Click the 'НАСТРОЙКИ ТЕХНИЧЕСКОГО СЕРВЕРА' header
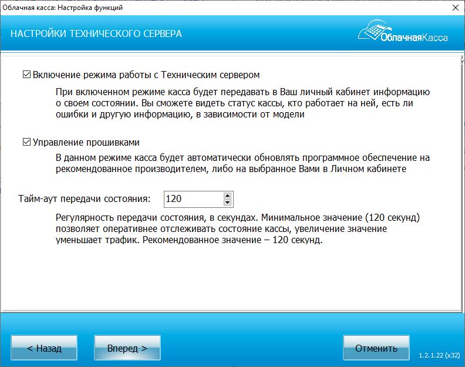 [x=96, y=33]
